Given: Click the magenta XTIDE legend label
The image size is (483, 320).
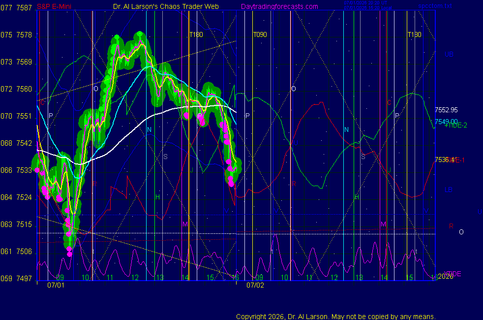Looking at the screenshot, I should click(452, 274).
